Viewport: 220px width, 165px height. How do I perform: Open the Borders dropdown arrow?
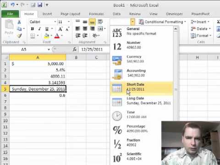click(x=38, y=36)
